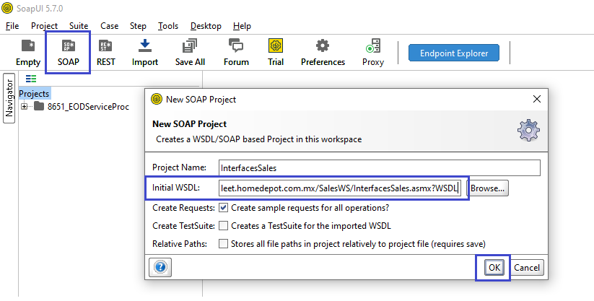Select the 8651_EODServiceProc tree item
This screenshot has height=301, width=594.
tap(88, 107)
